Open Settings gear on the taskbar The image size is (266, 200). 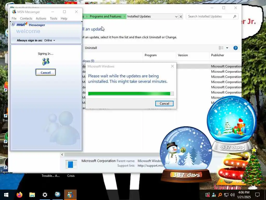pos(45,195)
